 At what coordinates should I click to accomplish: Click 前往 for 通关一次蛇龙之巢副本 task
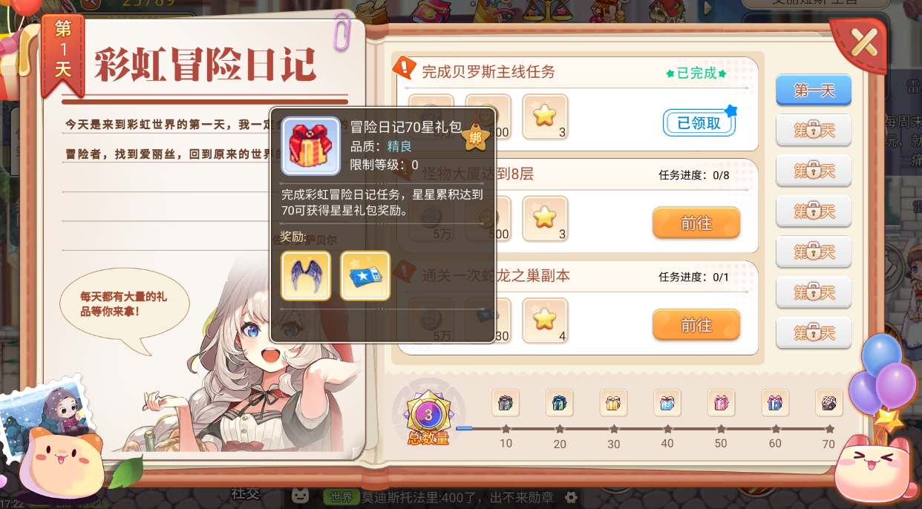(x=696, y=325)
